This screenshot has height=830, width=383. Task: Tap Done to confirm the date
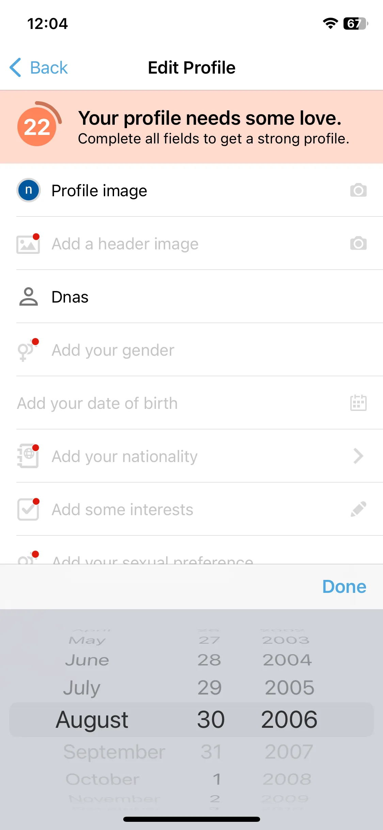[344, 587]
